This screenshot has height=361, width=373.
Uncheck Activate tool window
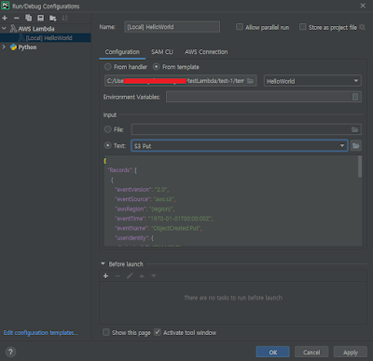click(158, 332)
